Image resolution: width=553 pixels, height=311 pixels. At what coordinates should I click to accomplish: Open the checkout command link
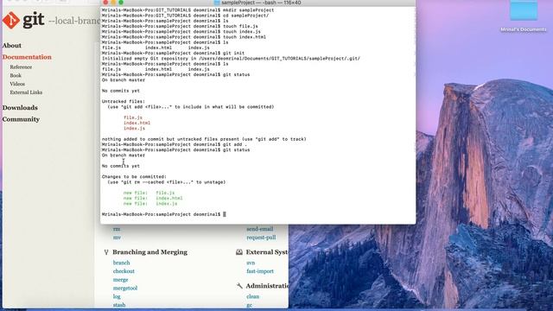pyautogui.click(x=124, y=271)
